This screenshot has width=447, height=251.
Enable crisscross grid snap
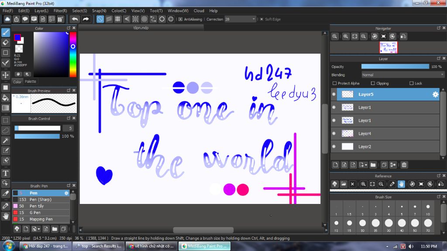pos(118,19)
